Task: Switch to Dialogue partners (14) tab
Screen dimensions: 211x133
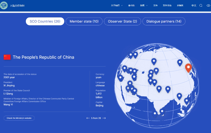Action: point(164,21)
